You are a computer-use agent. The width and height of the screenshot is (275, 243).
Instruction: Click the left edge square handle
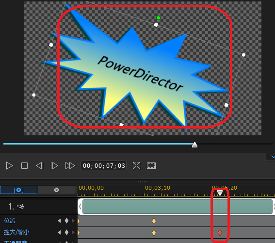(x=51, y=45)
